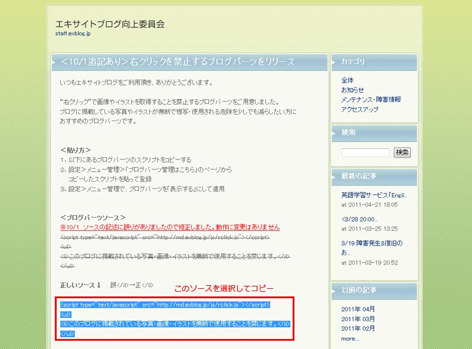Screen dimensions: 472x349
Task: Click the <ブログパーツソース> heading
Action: [x=93, y=217]
